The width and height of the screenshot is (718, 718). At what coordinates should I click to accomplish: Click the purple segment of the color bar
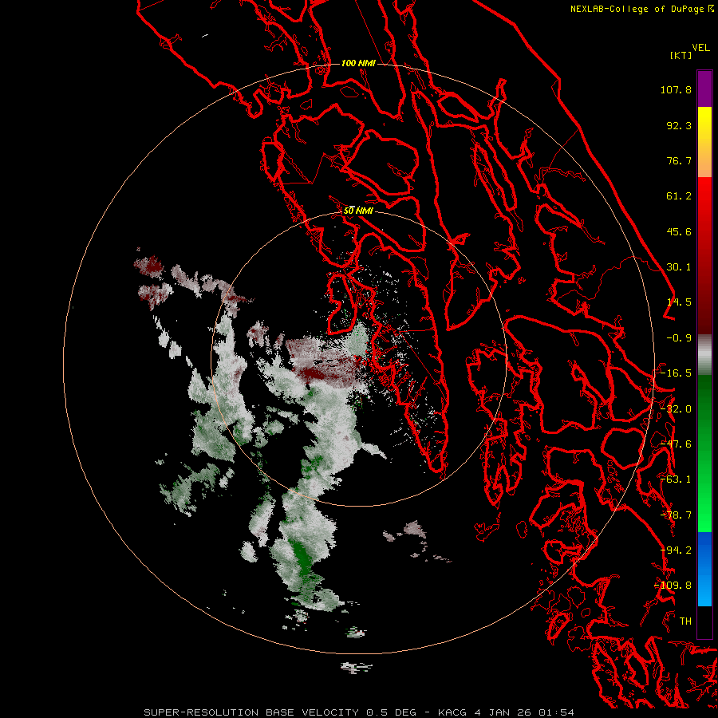704,89
